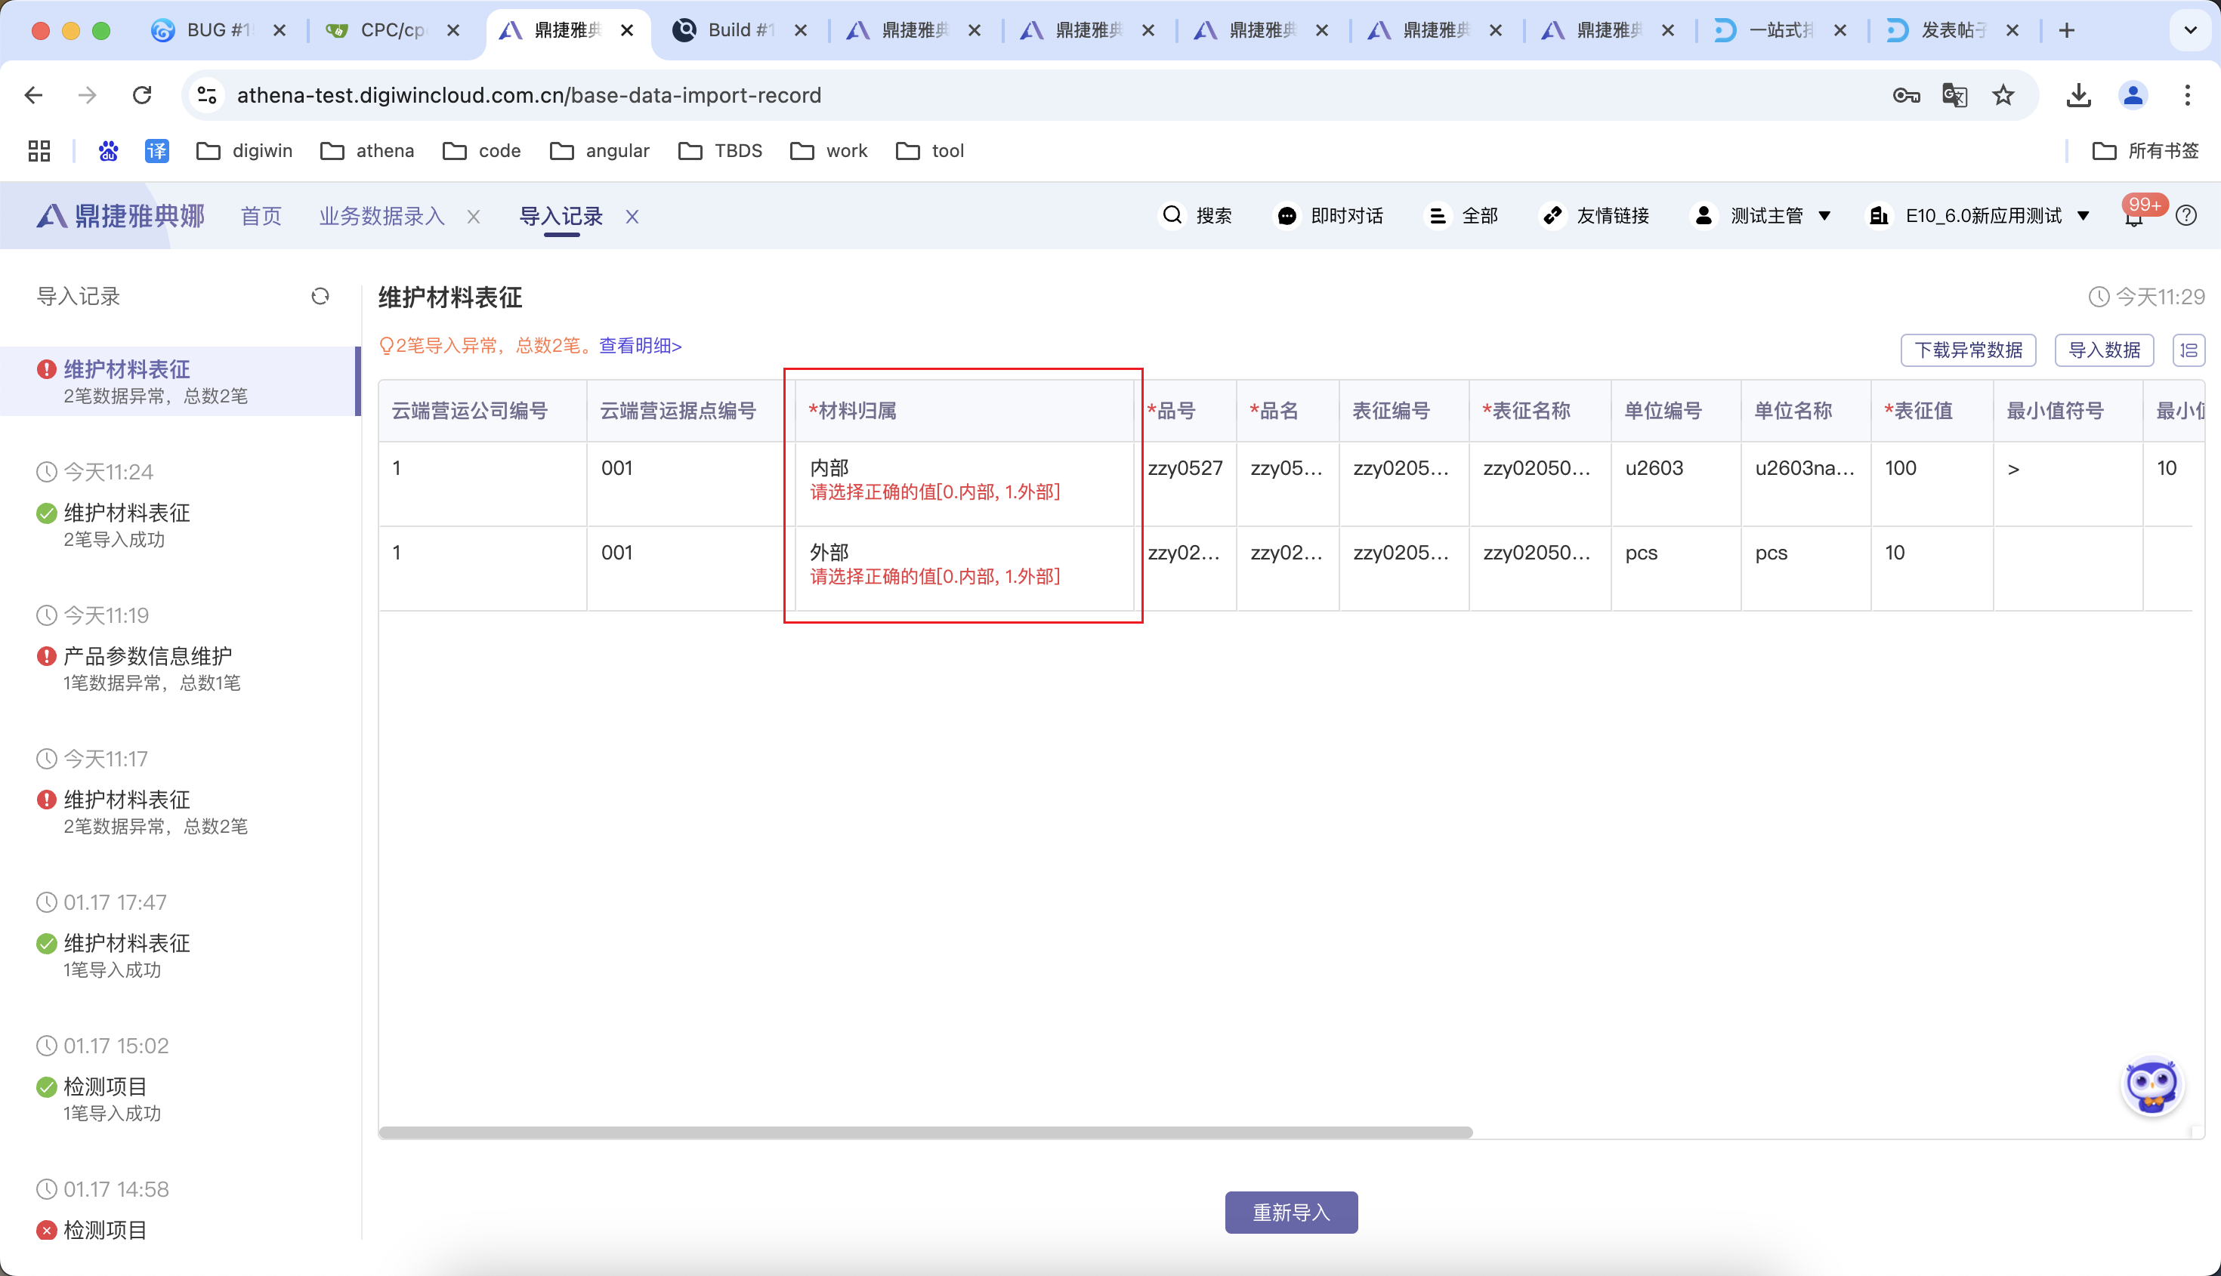This screenshot has width=2221, height=1276.
Task: Click the 友情链接 link icon
Action: click(1552, 216)
